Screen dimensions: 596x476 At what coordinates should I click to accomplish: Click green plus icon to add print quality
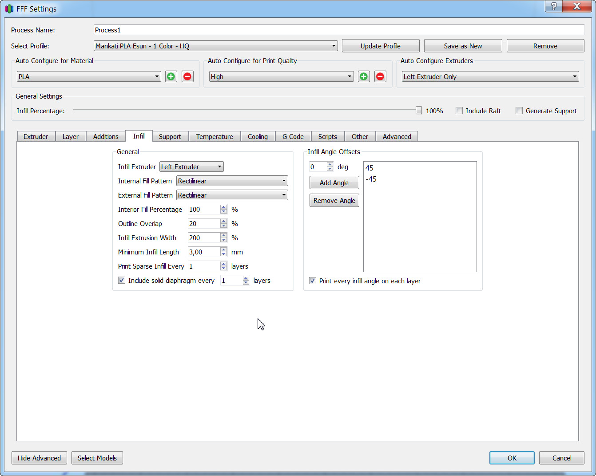pyautogui.click(x=364, y=76)
